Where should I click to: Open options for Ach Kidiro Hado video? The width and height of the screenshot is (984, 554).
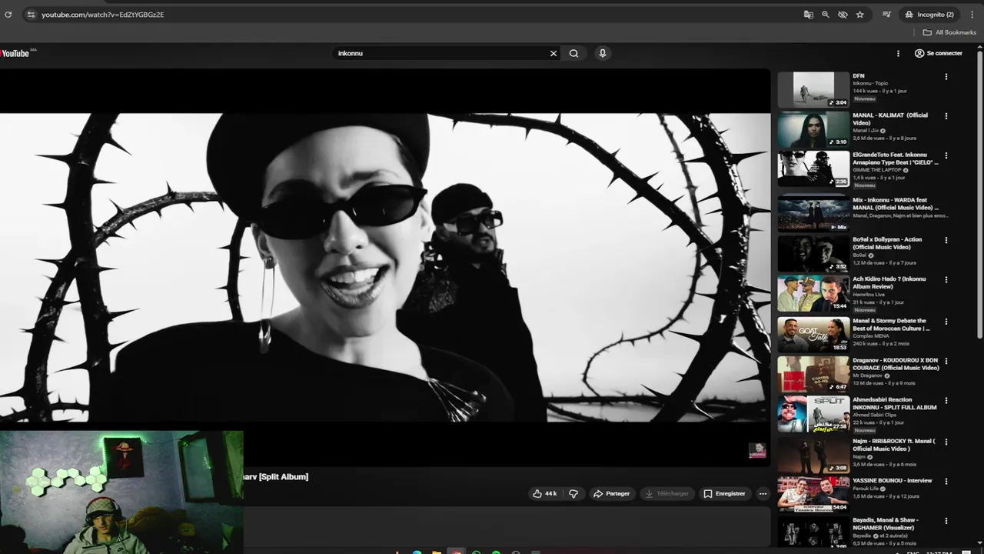click(x=946, y=279)
